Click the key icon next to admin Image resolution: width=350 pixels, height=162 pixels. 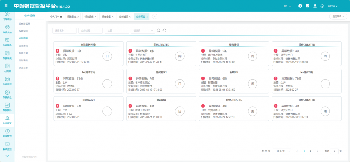click(322, 6)
